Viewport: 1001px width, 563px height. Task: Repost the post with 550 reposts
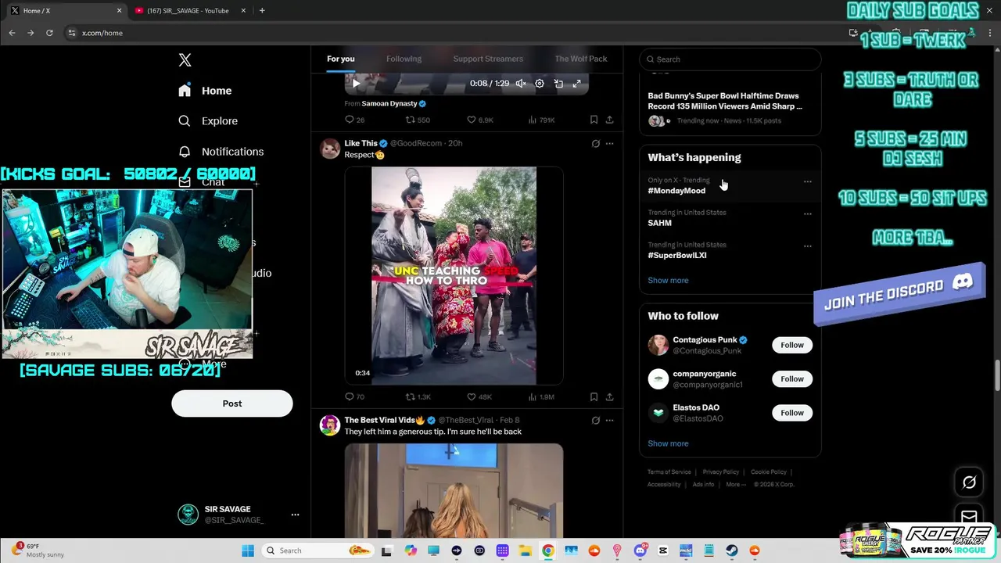(417, 120)
